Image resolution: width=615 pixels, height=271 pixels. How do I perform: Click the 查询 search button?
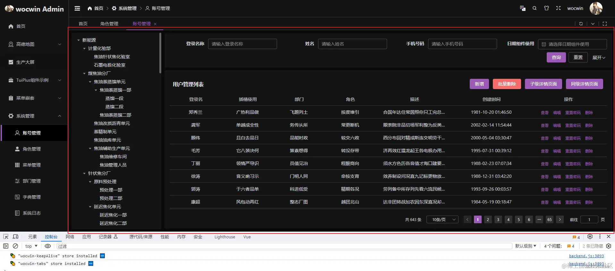tap(556, 57)
